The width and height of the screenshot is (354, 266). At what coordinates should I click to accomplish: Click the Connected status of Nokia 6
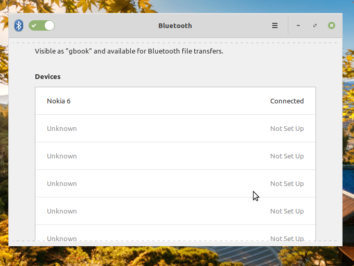(287, 101)
